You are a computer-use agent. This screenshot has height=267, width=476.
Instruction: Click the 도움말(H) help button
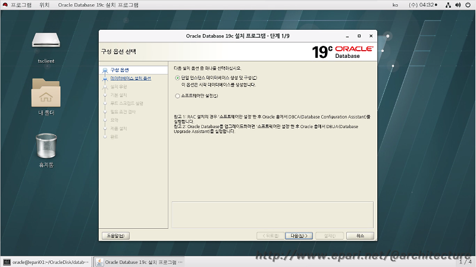point(115,235)
